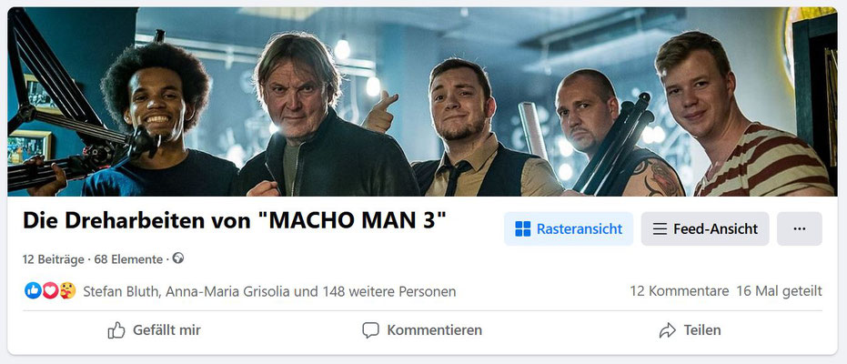Image resolution: width=847 pixels, height=364 pixels.
Task: Click the Rasteransicht label text
Action: point(580,229)
